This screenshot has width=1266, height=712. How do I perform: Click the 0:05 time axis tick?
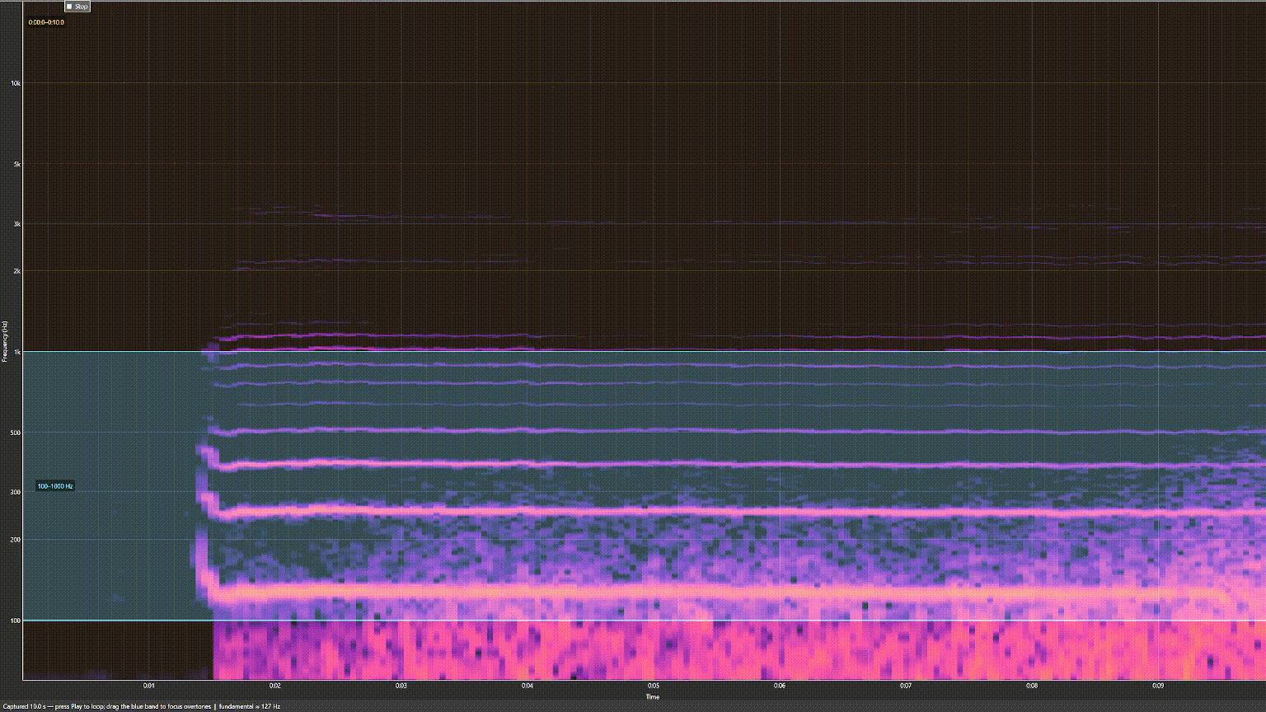[654, 686]
